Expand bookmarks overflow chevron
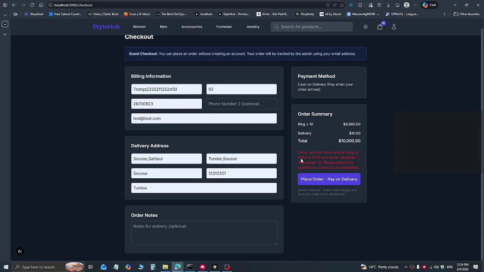This screenshot has width=484, height=272. [x=444, y=14]
